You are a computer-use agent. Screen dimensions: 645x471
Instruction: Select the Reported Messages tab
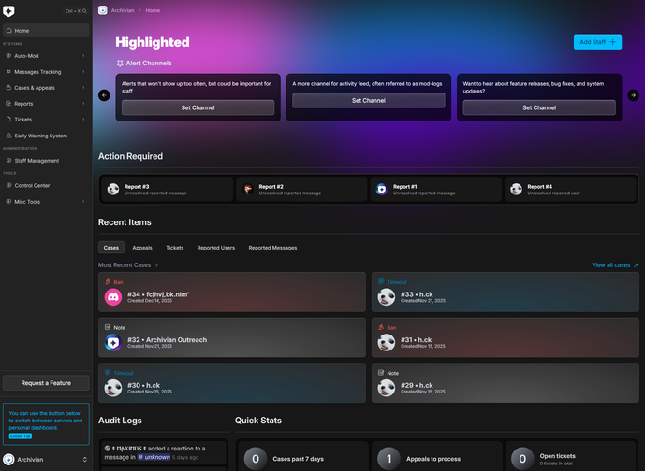pos(272,248)
